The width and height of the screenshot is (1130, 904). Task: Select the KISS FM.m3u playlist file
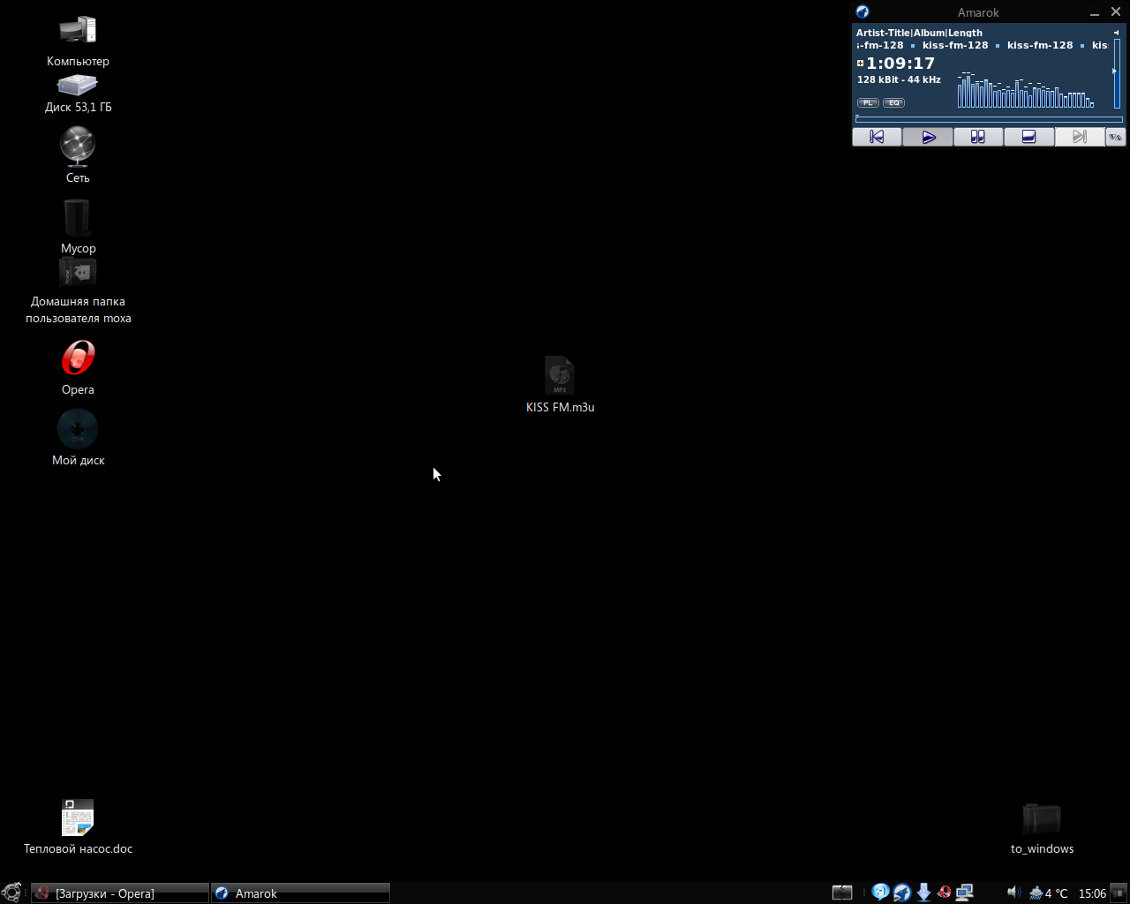pyautogui.click(x=560, y=384)
